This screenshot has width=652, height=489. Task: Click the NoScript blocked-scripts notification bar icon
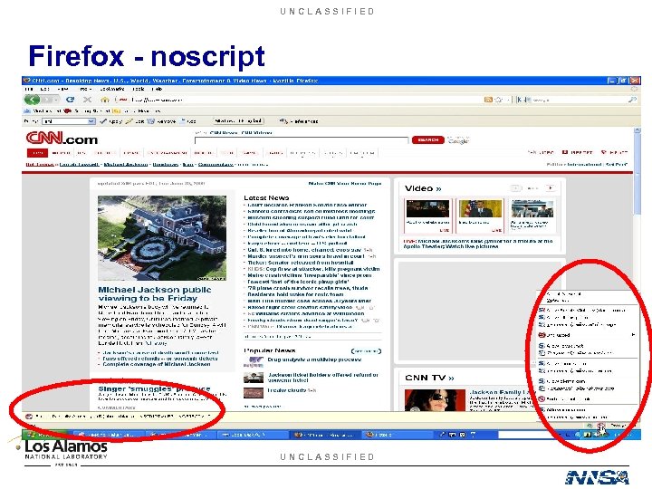point(29,416)
